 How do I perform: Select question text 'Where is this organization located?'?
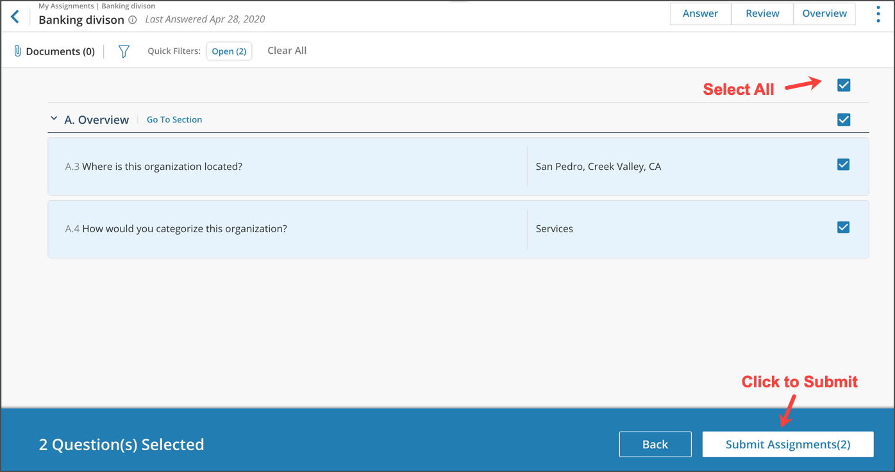[162, 167]
